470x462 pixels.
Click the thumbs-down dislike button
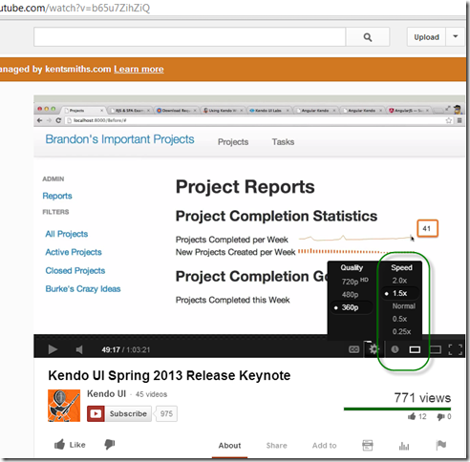[110, 445]
